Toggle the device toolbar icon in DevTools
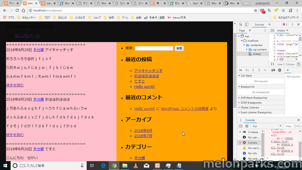The width and height of the screenshot is (302, 170). click(x=246, y=25)
